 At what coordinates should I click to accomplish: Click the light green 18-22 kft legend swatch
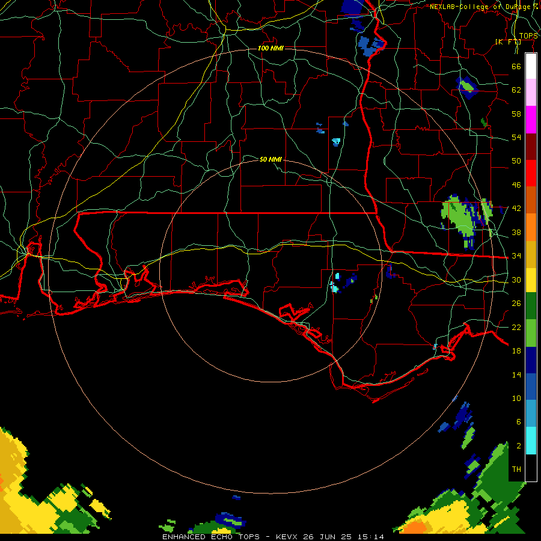(x=531, y=333)
